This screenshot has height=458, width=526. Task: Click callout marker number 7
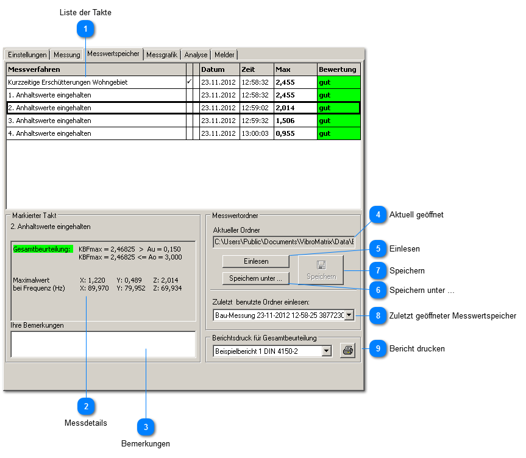379,270
